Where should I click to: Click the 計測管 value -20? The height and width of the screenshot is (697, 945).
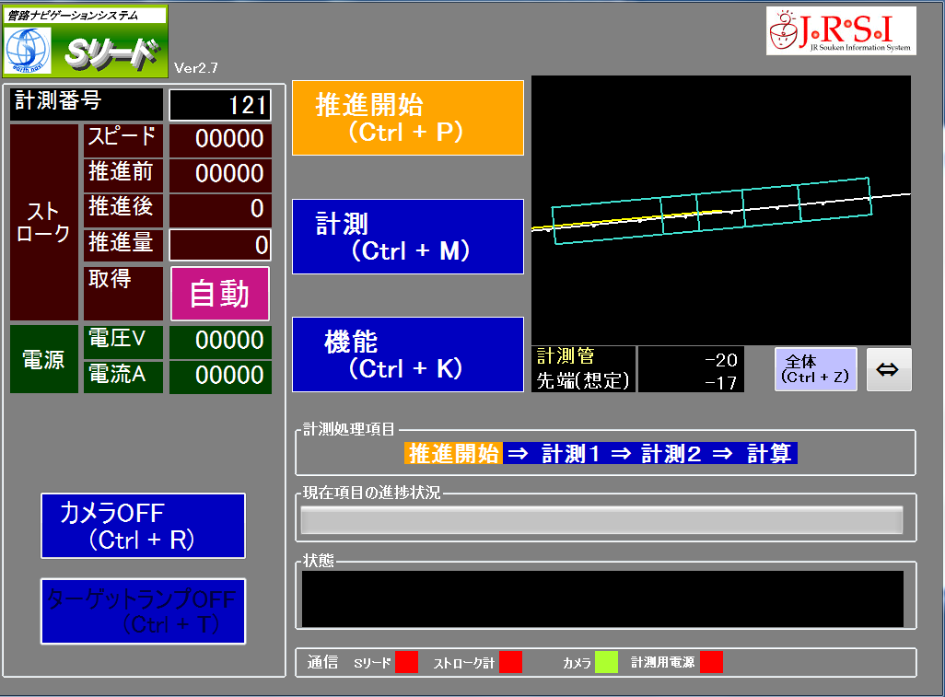pyautogui.click(x=721, y=360)
